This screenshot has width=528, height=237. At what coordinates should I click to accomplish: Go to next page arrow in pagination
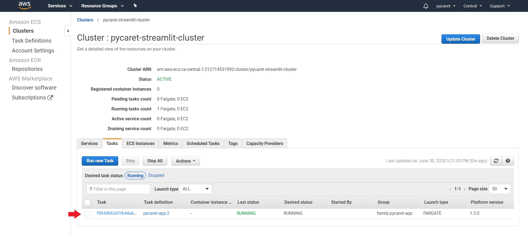coord(465,189)
